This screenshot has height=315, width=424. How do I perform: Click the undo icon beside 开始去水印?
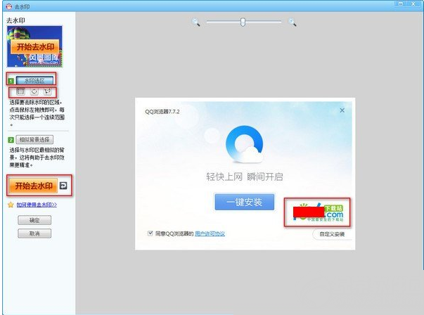tap(63, 186)
